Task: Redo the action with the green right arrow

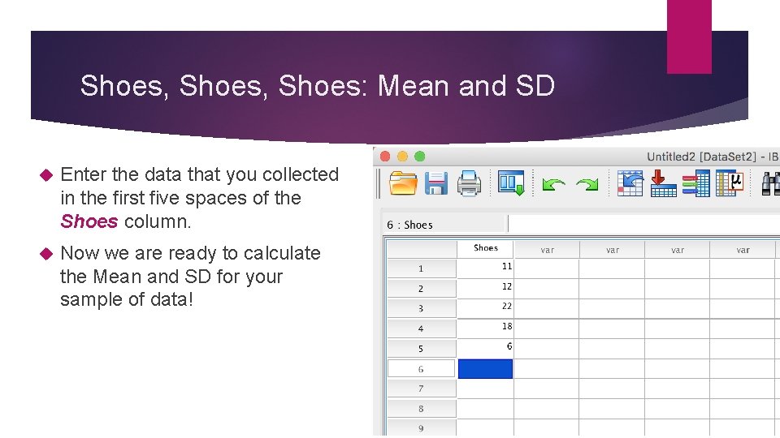Action: click(x=587, y=184)
